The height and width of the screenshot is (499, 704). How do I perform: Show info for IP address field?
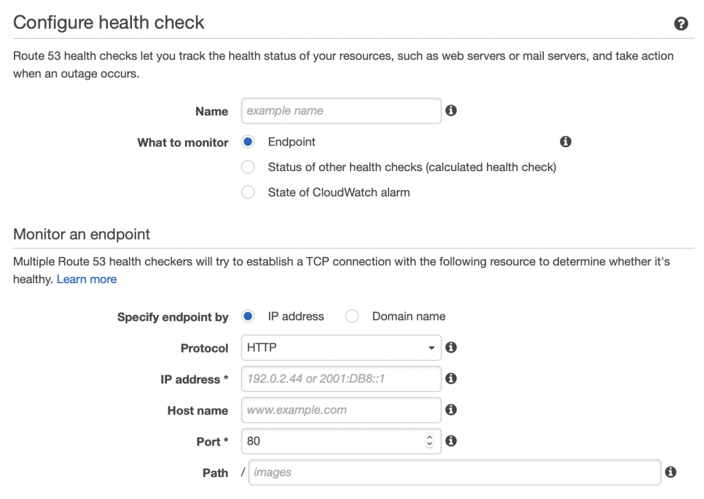(451, 379)
